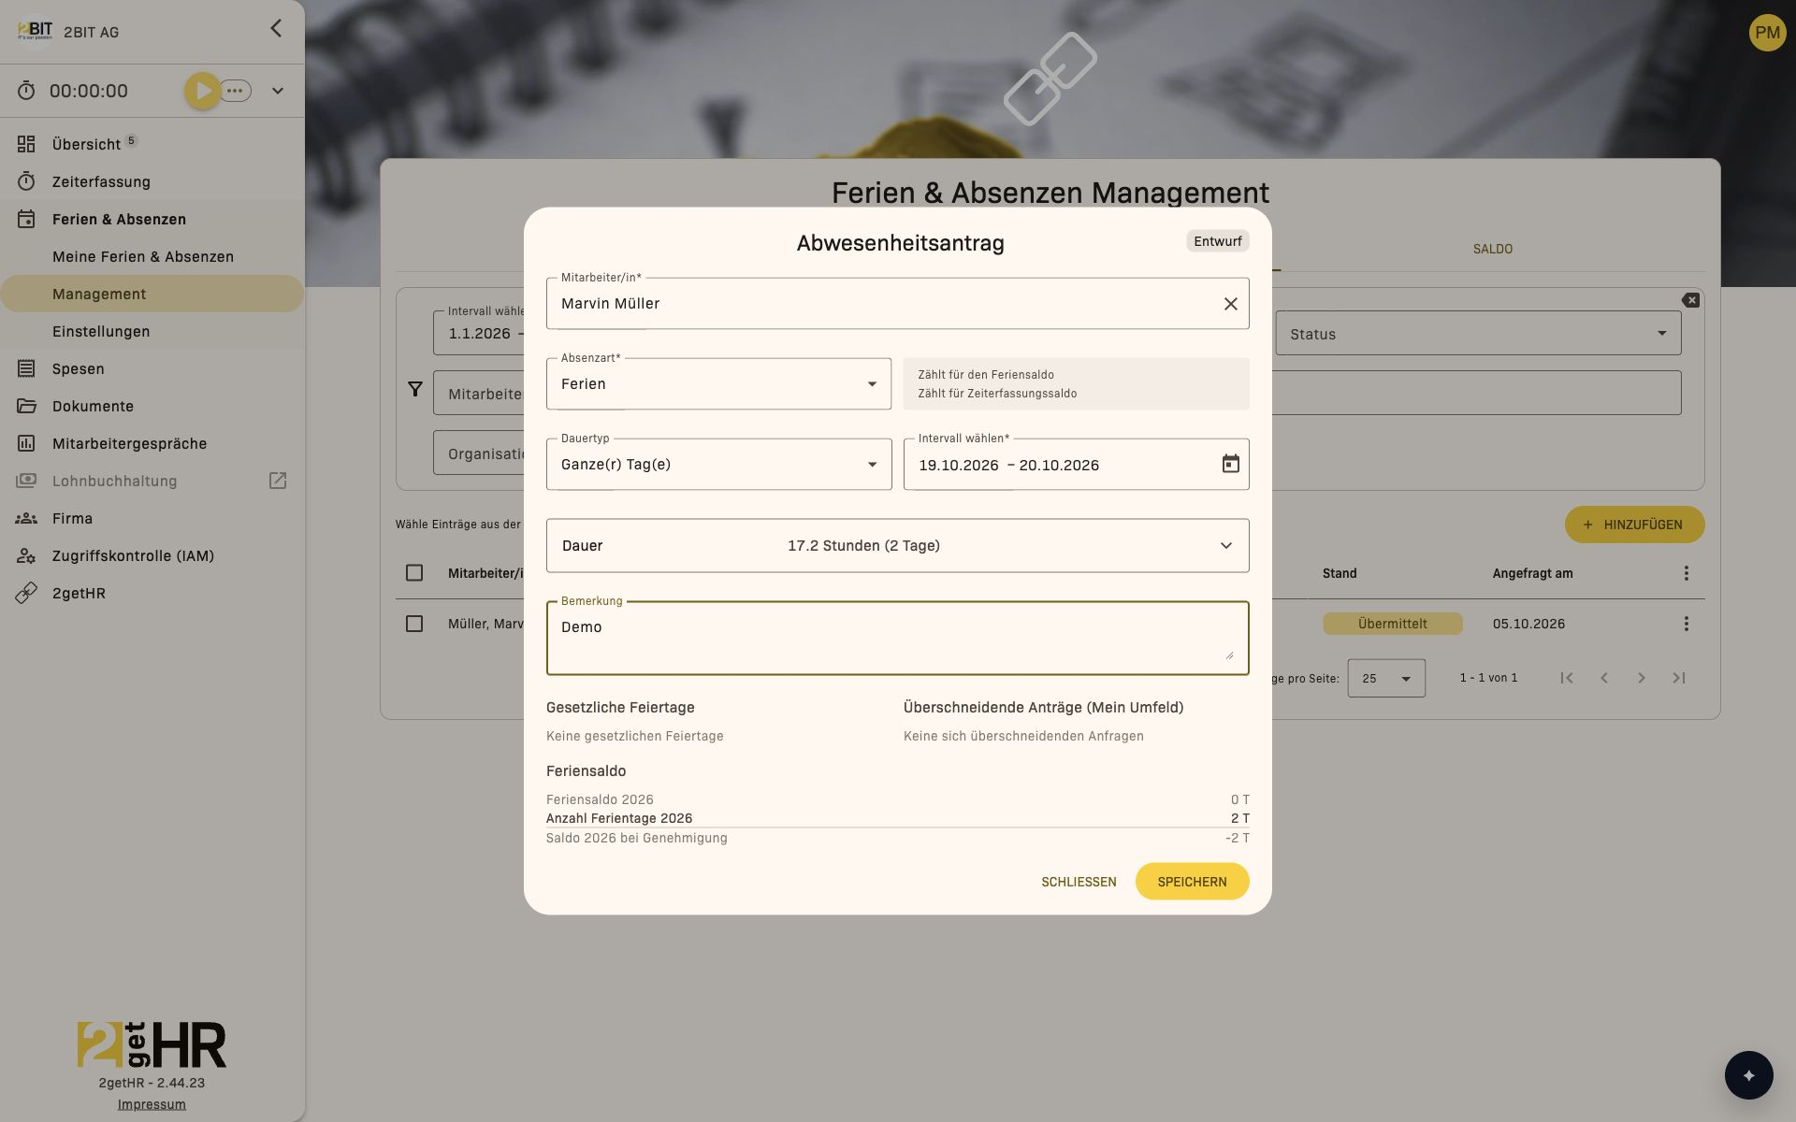Save the request with SPEICHERN
Image resolution: width=1796 pixels, height=1122 pixels.
(x=1192, y=882)
